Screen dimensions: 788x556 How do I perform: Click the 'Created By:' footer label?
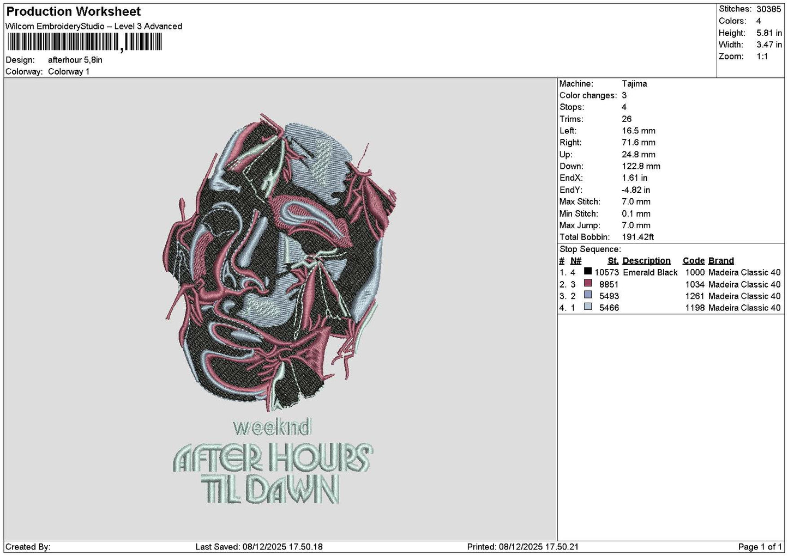(x=28, y=547)
